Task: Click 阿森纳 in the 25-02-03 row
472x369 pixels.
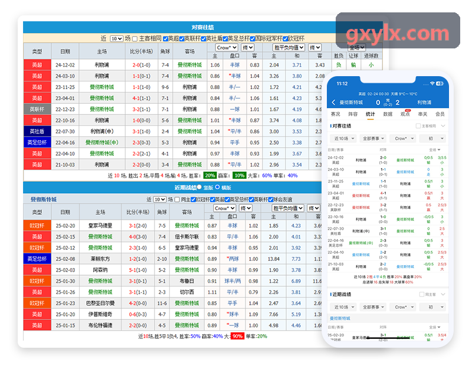Action: (x=100, y=270)
